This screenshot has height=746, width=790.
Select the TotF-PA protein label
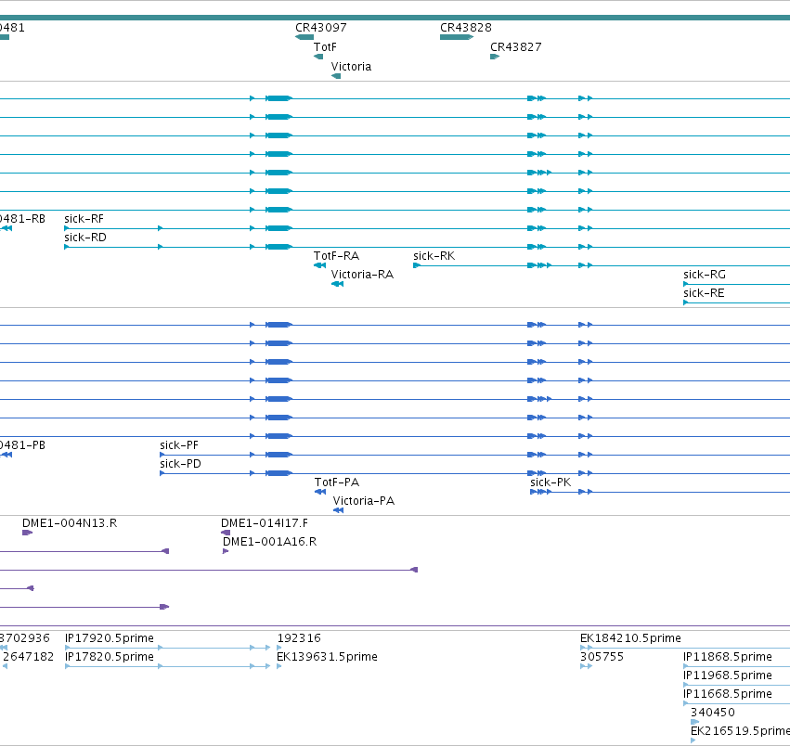tap(337, 483)
